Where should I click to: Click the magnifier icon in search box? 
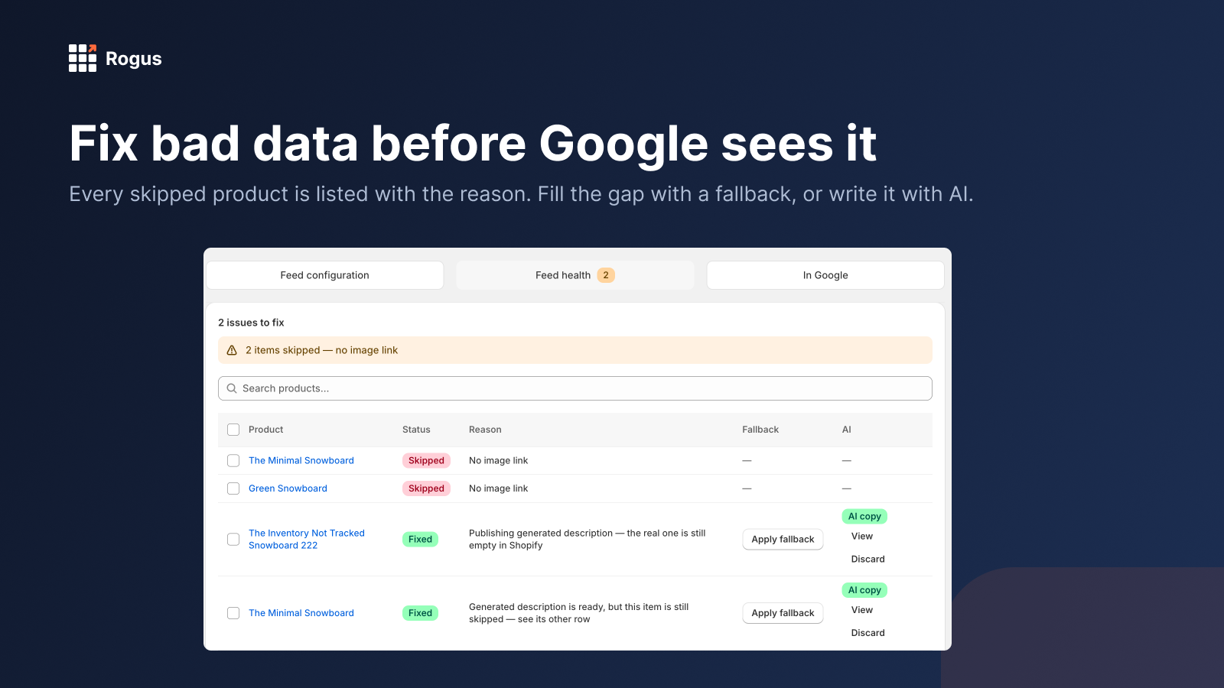tap(232, 388)
